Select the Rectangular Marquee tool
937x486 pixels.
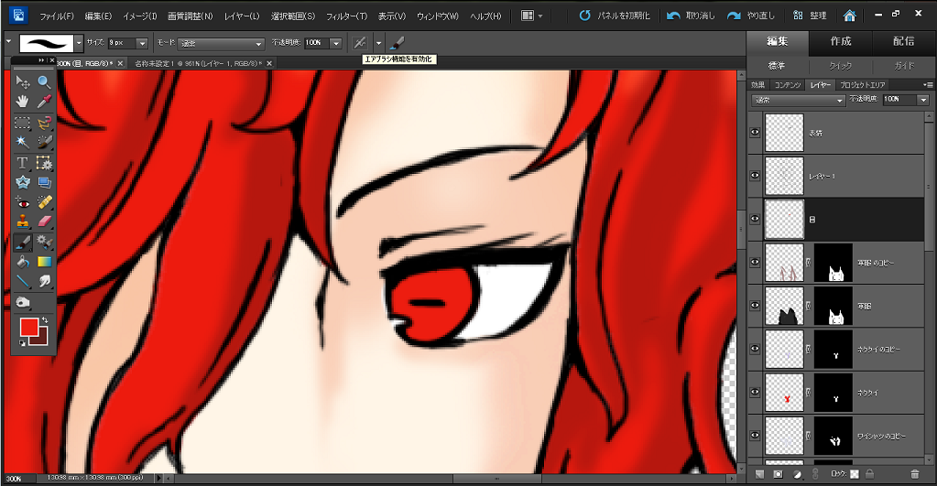click(x=23, y=123)
